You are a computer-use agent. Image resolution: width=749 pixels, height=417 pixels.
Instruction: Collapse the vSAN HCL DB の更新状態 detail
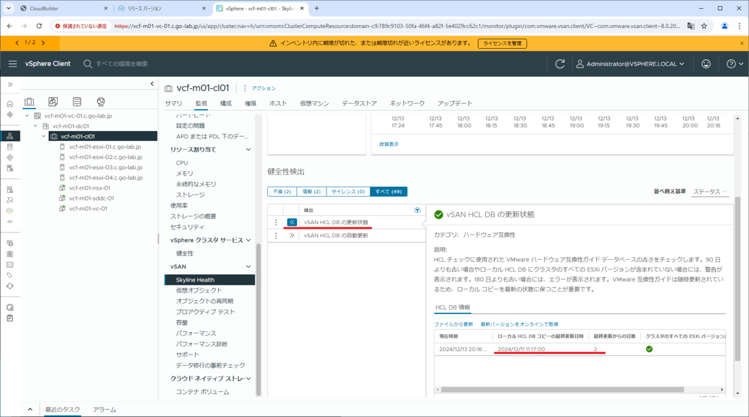tap(291, 222)
